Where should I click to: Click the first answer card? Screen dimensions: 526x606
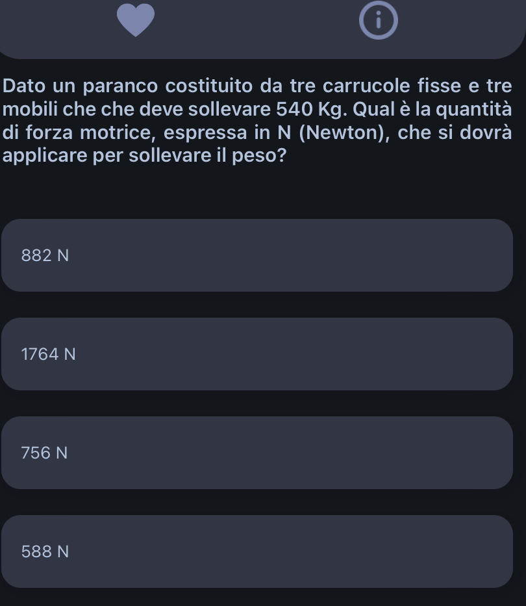coord(257,255)
